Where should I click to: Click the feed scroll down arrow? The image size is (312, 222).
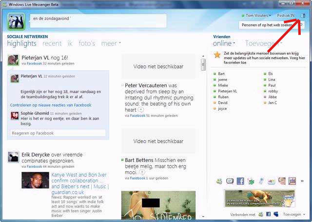coord(203,217)
